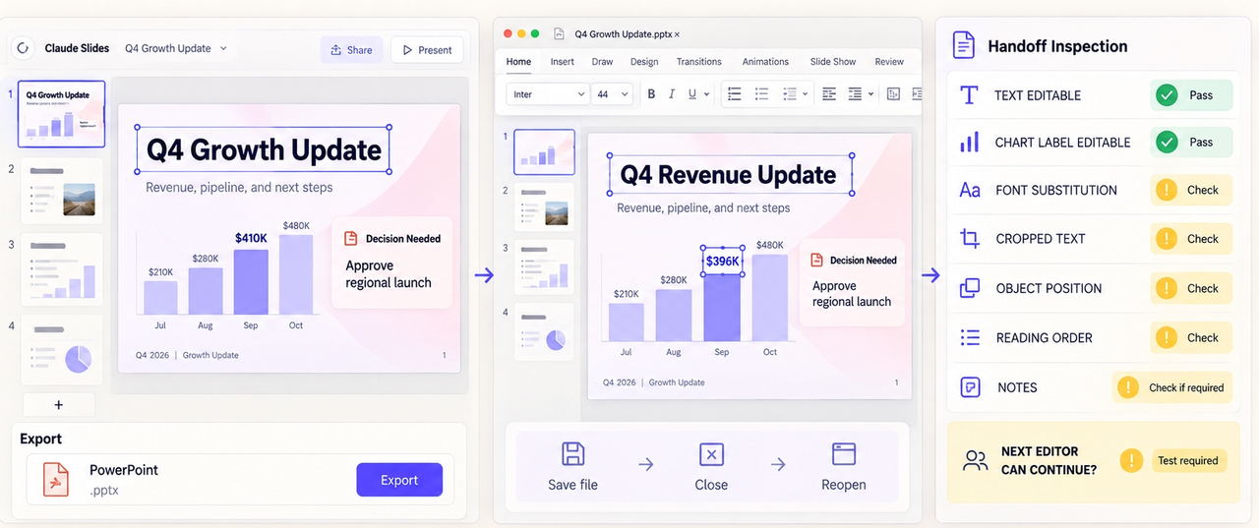
Task: Switch to the Home ribbon tab
Action: click(x=518, y=62)
